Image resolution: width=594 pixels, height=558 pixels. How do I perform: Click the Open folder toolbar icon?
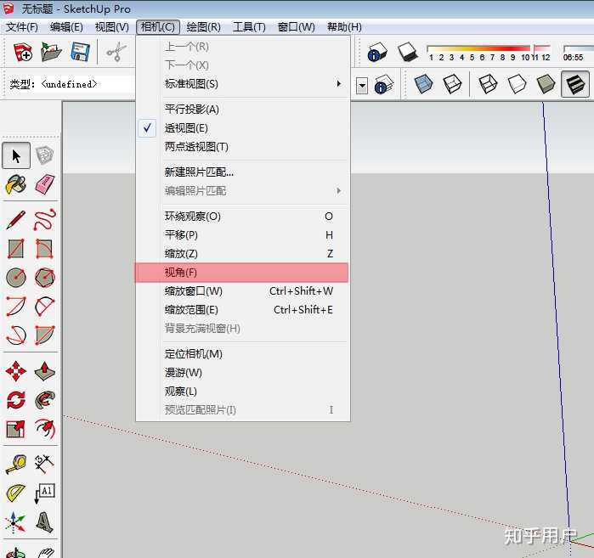51,53
